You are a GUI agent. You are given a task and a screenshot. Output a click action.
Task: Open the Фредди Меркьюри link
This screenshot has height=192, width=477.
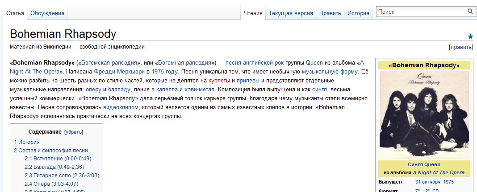[119, 72]
